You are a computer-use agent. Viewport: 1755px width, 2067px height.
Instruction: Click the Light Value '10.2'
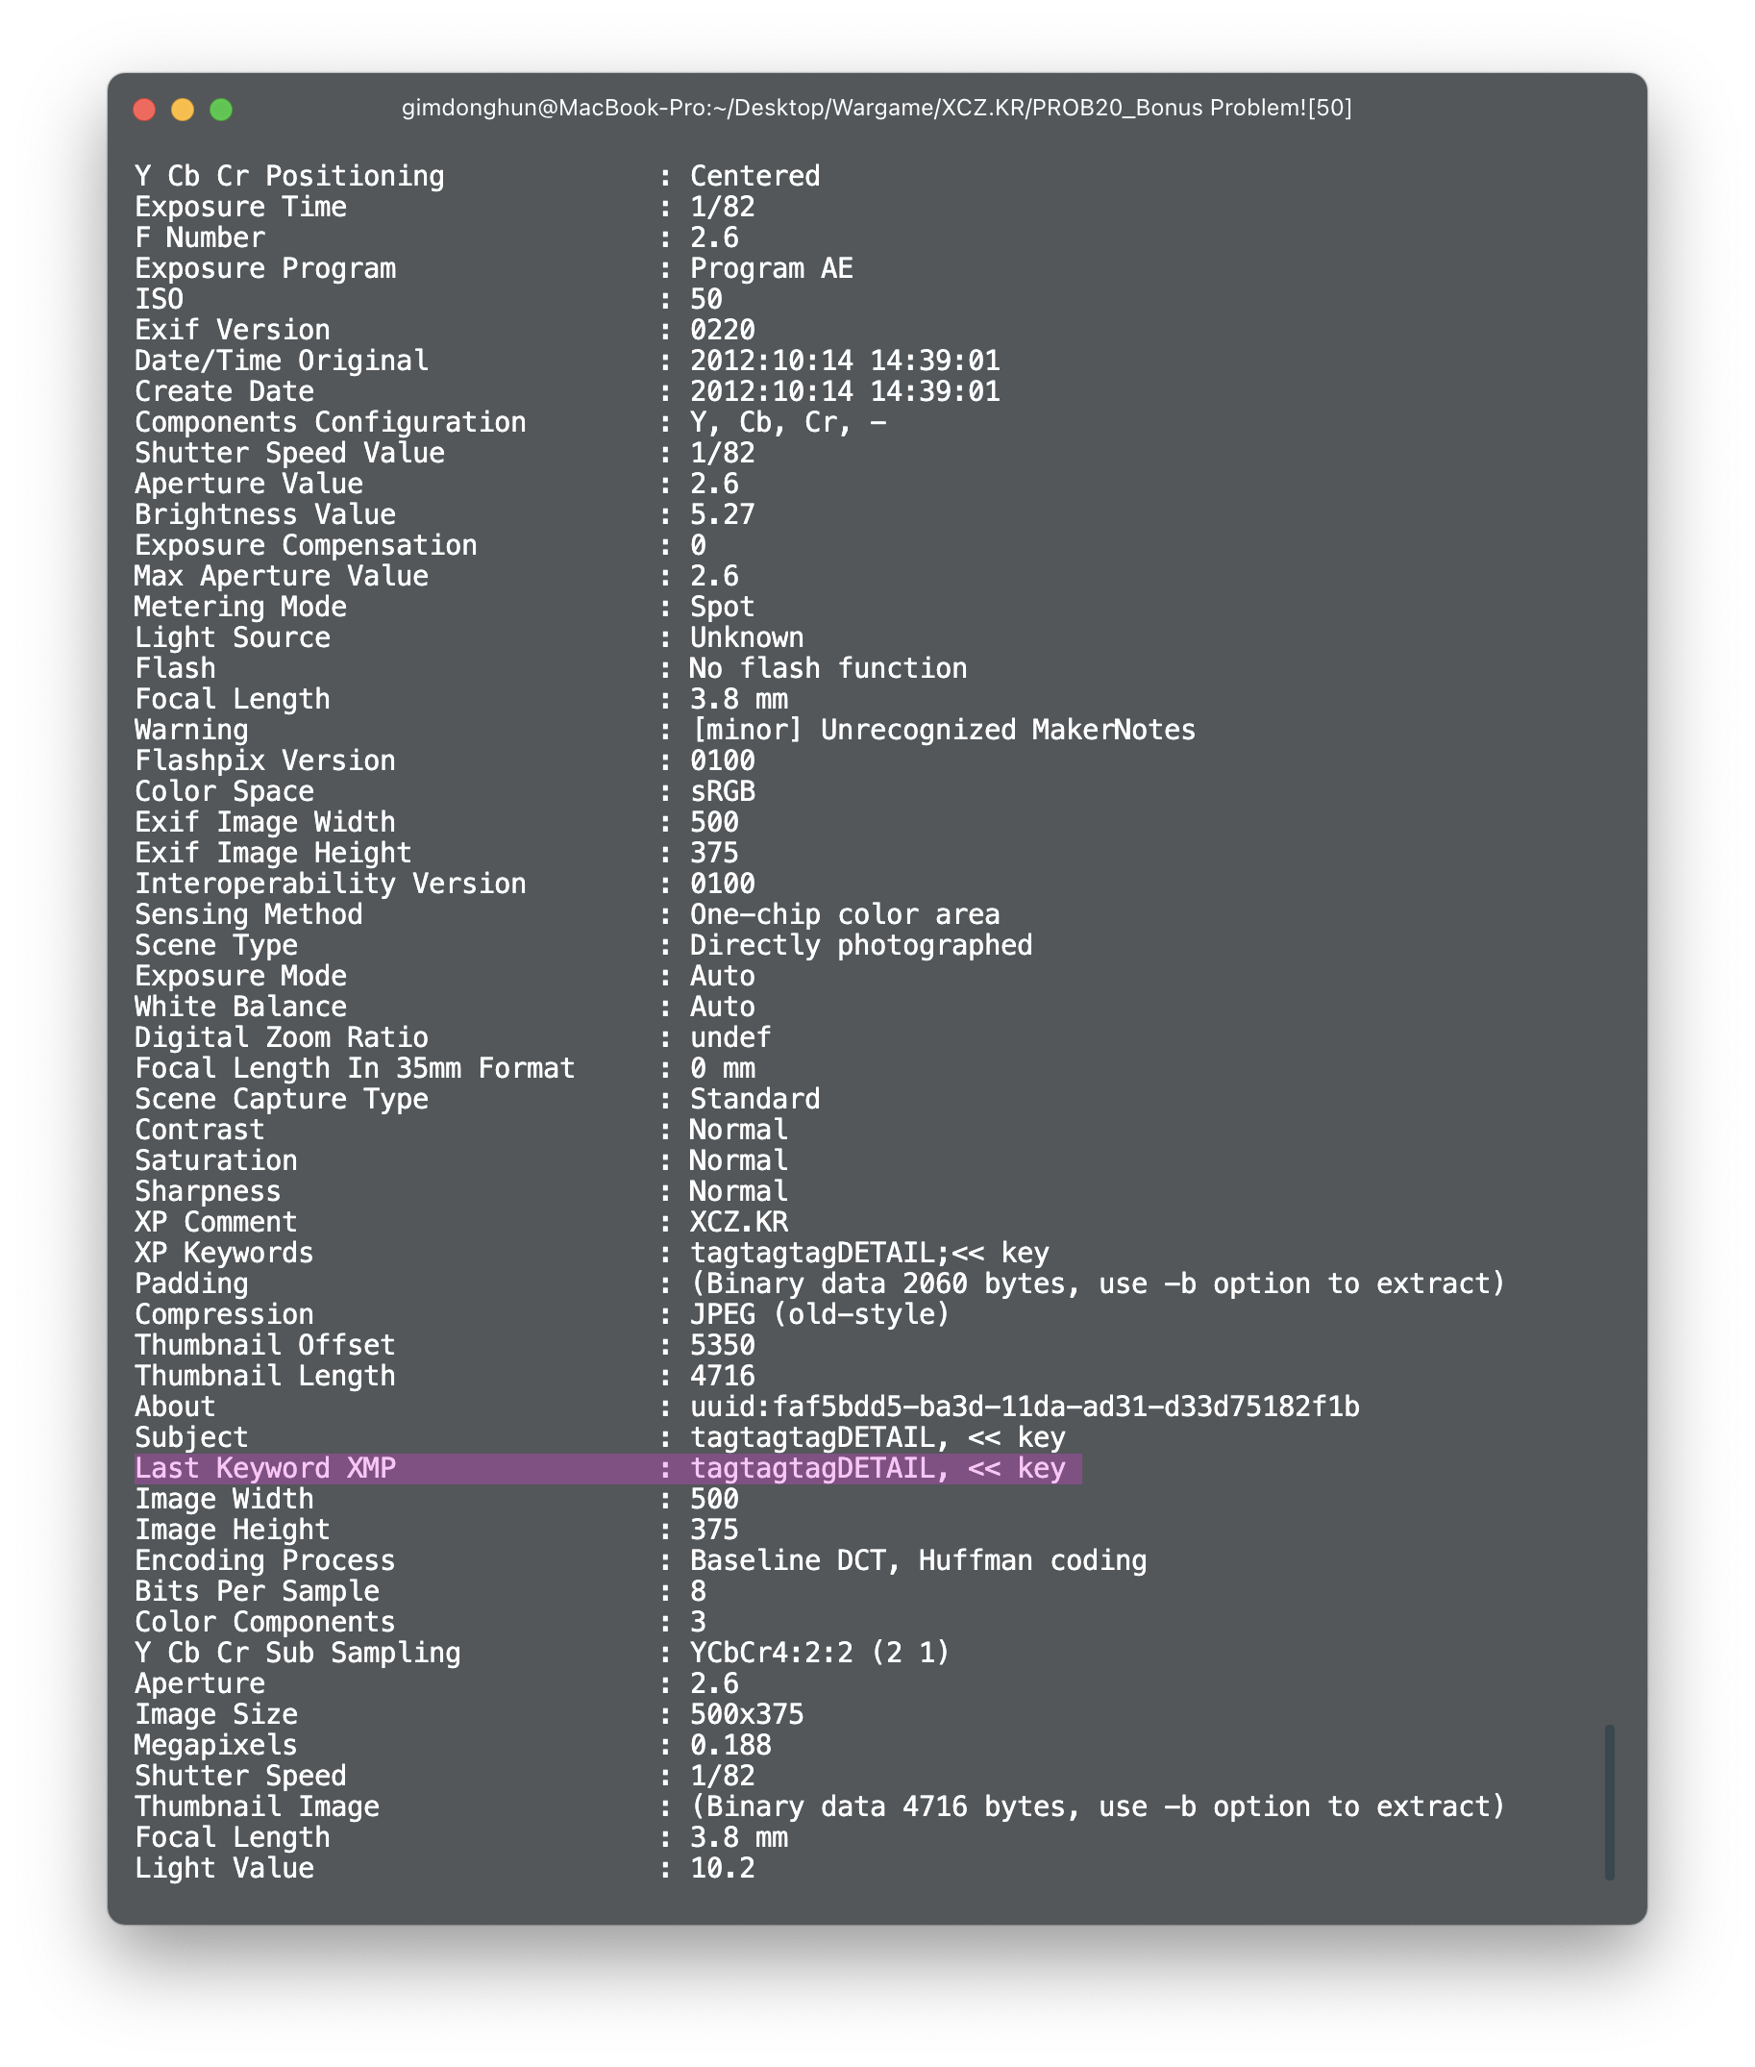pos(723,1868)
